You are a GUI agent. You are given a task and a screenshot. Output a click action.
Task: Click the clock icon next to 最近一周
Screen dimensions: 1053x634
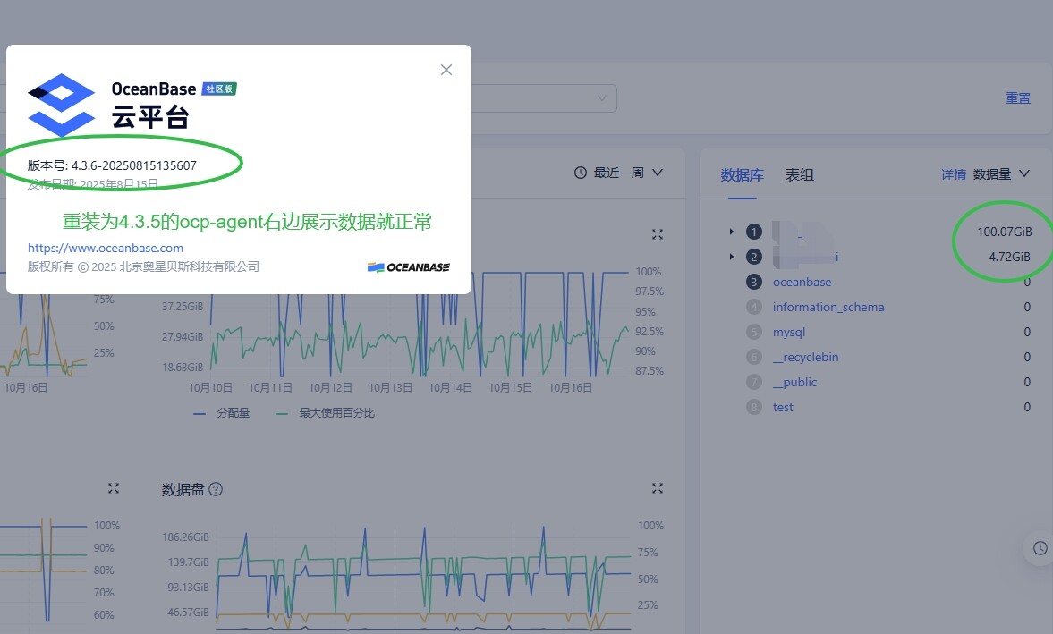581,173
